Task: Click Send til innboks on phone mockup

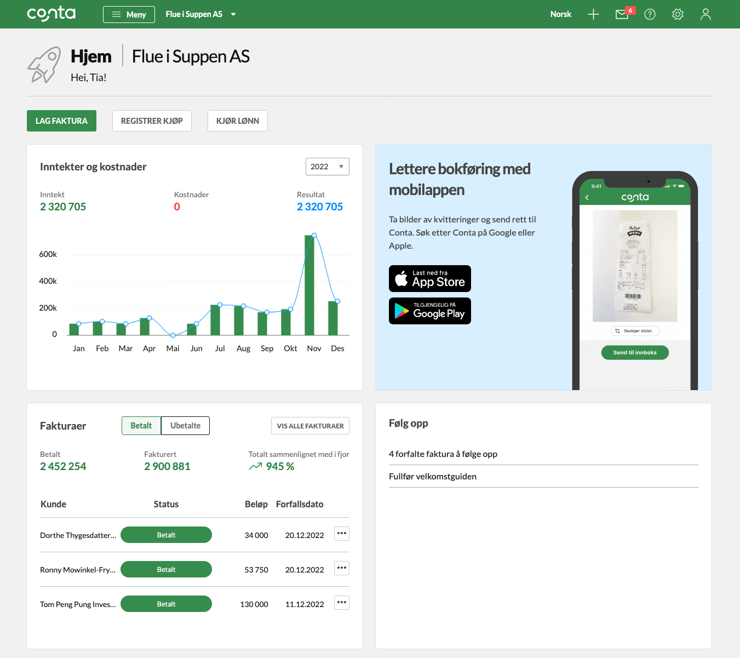Action: pyautogui.click(x=635, y=352)
